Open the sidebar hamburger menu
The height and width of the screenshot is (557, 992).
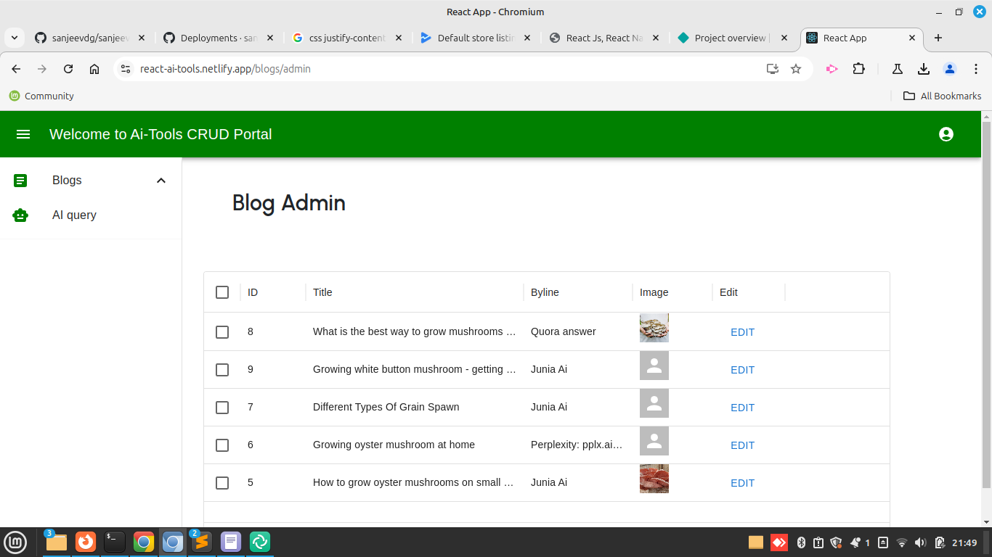tap(23, 134)
